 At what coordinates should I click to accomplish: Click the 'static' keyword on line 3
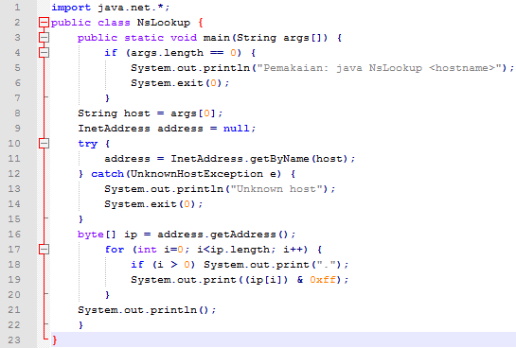tap(144, 38)
